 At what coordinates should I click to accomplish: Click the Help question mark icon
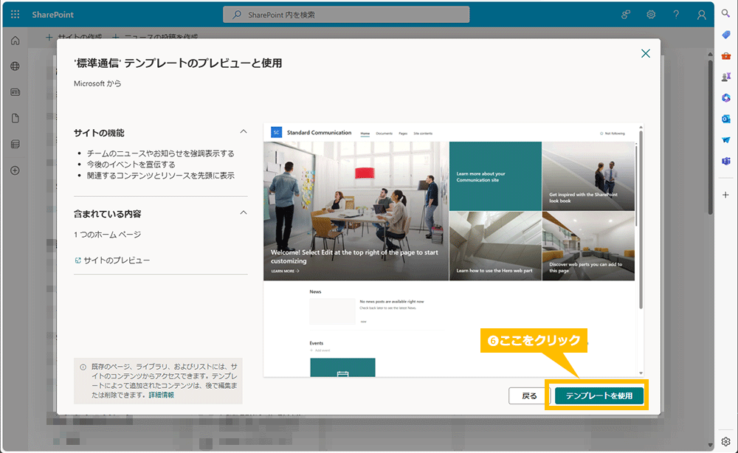[x=676, y=14]
